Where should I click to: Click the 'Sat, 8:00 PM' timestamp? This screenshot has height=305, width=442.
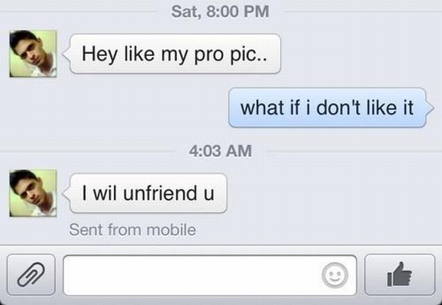point(220,12)
